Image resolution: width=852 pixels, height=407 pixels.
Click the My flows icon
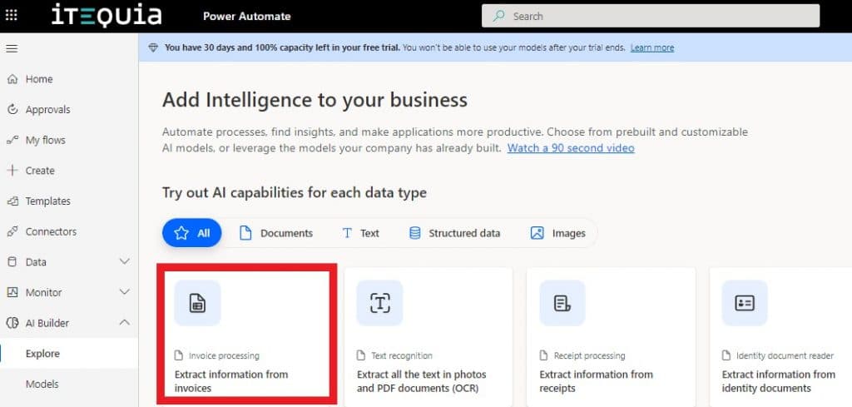pyautogui.click(x=12, y=140)
